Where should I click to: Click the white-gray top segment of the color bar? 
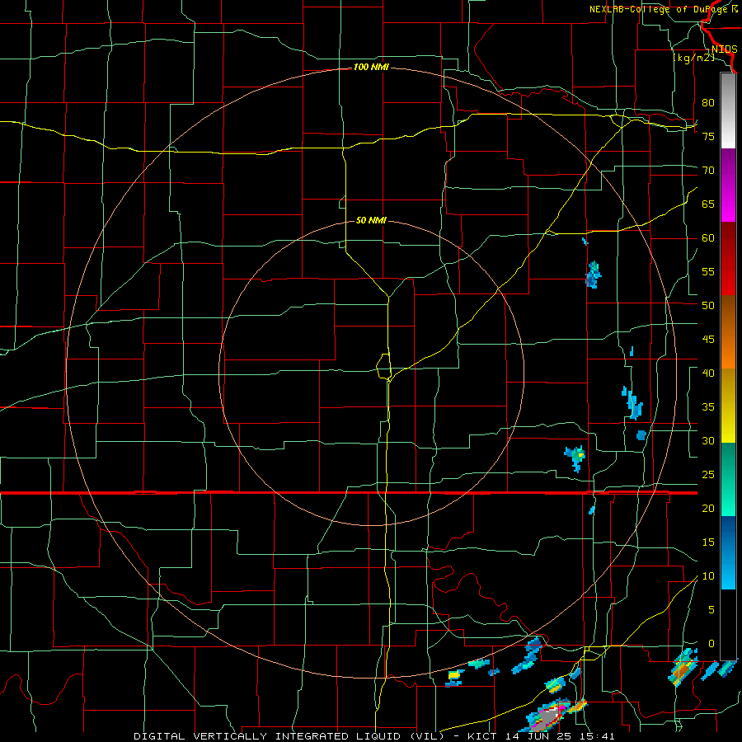point(728,111)
